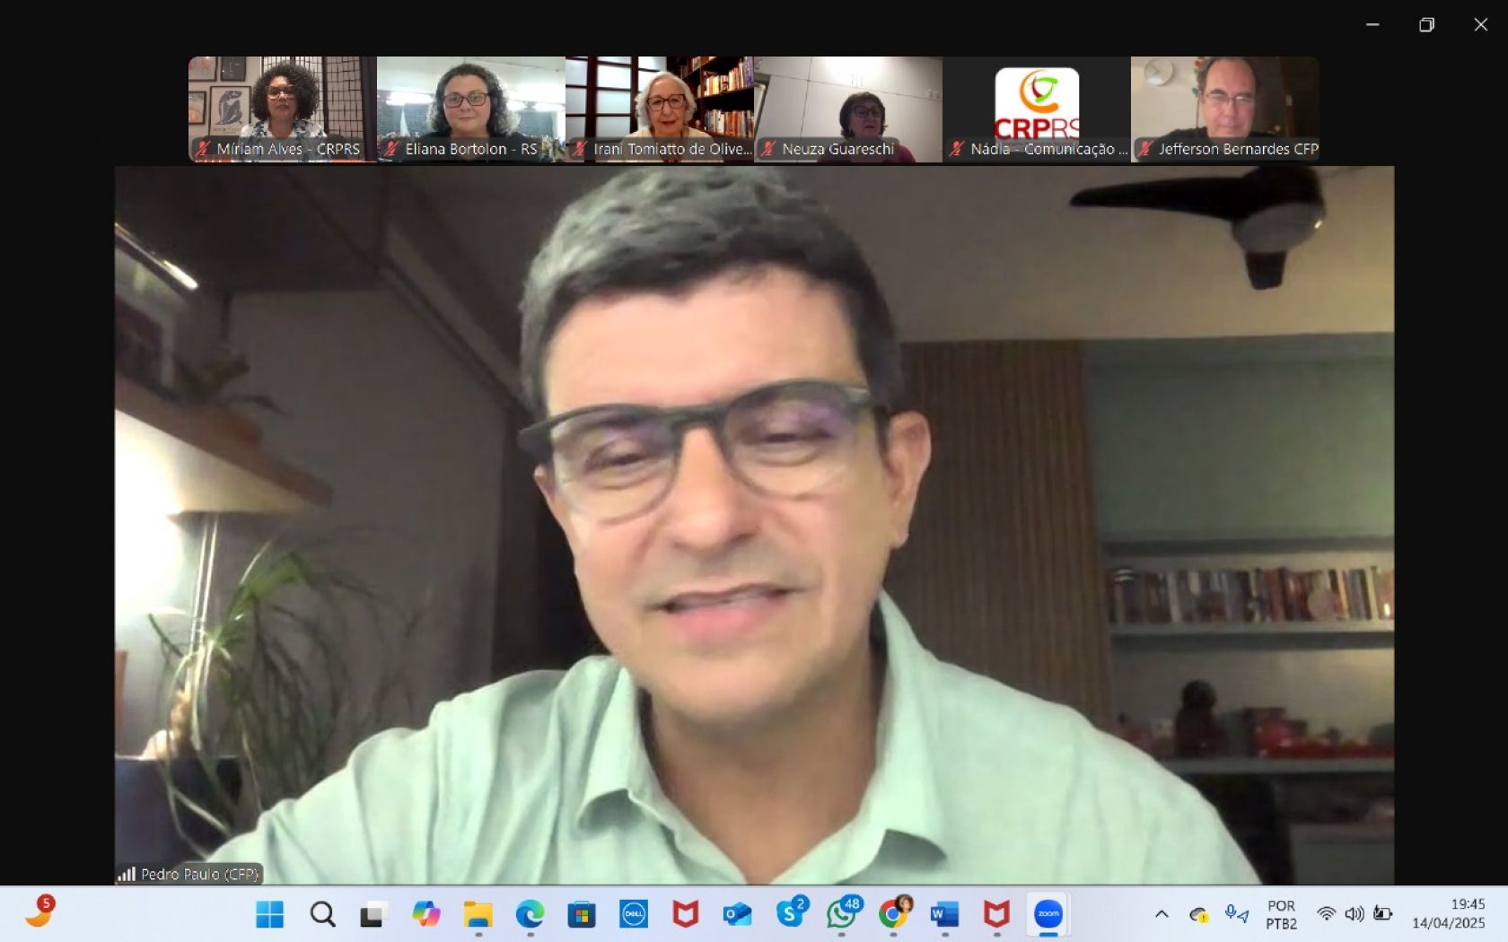
Task: Open the battery status tray icon
Action: click(x=1383, y=914)
